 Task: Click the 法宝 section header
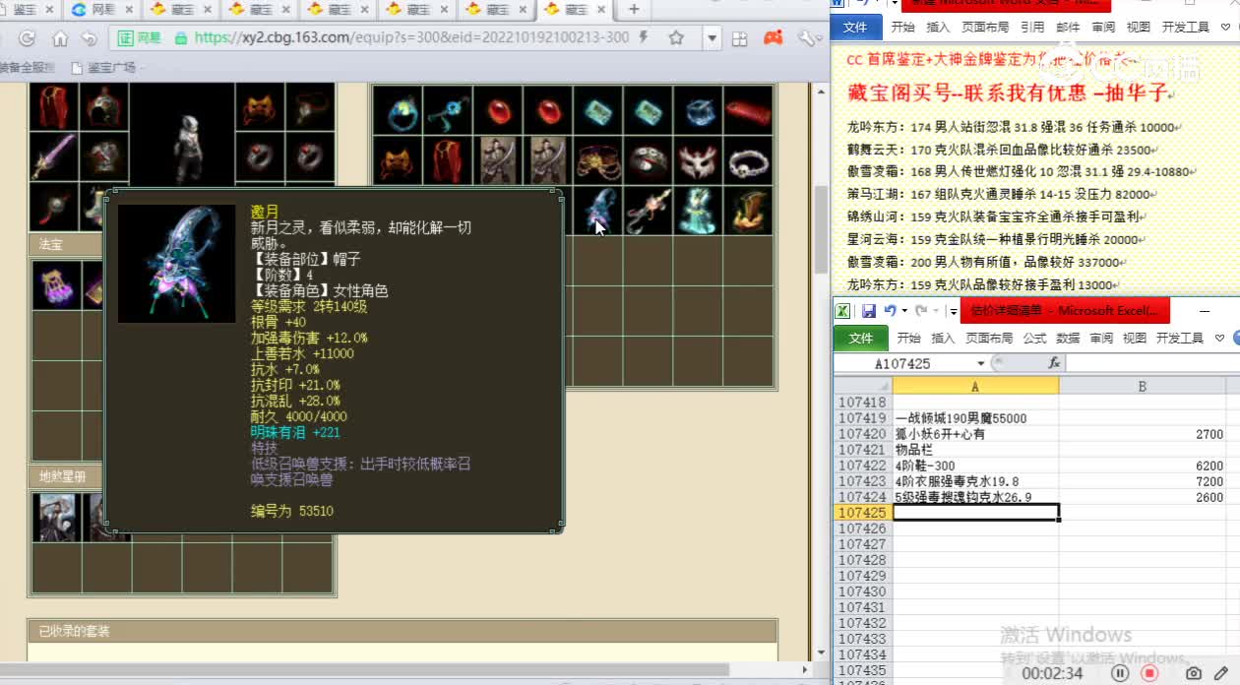coord(67,244)
